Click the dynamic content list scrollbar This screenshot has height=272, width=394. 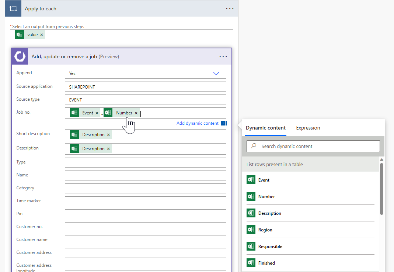click(381, 188)
